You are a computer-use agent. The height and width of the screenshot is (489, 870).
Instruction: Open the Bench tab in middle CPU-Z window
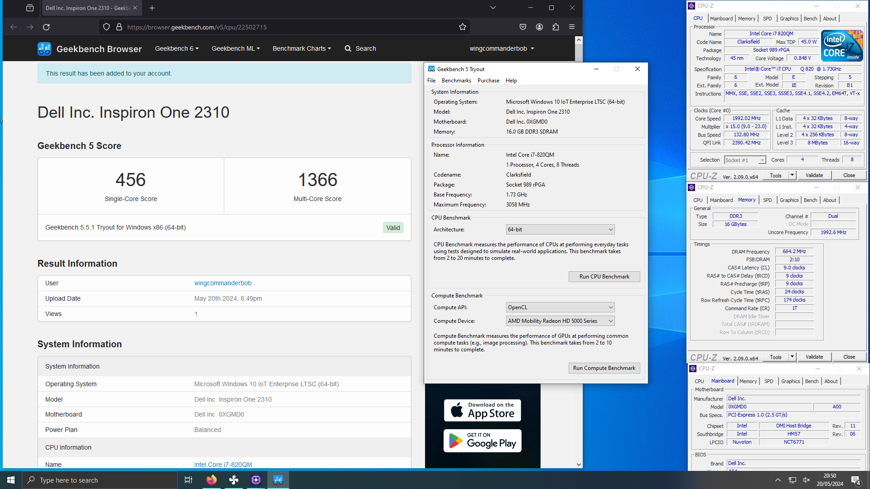(810, 200)
